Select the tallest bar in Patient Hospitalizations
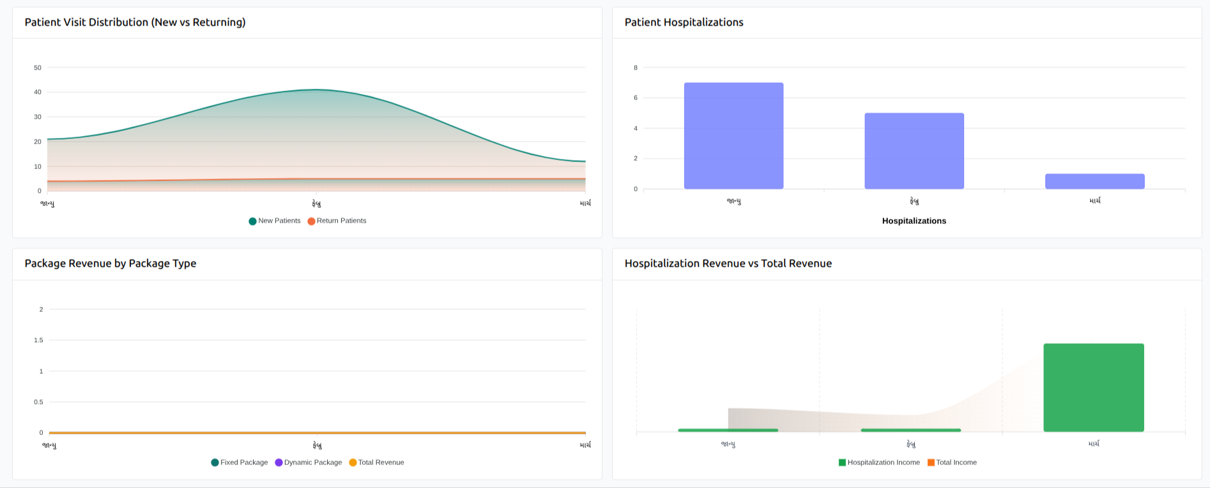The image size is (1210, 488). [x=733, y=136]
